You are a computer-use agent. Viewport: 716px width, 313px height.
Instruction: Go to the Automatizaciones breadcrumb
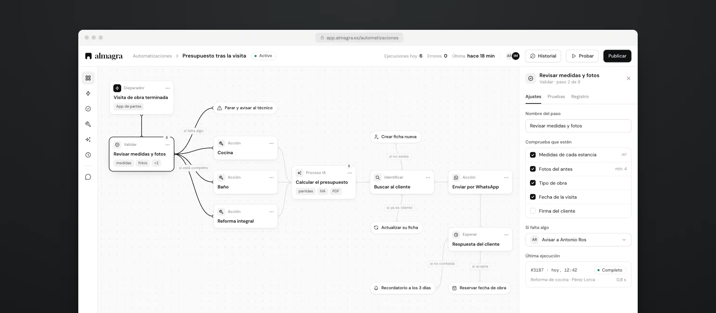[x=152, y=56]
